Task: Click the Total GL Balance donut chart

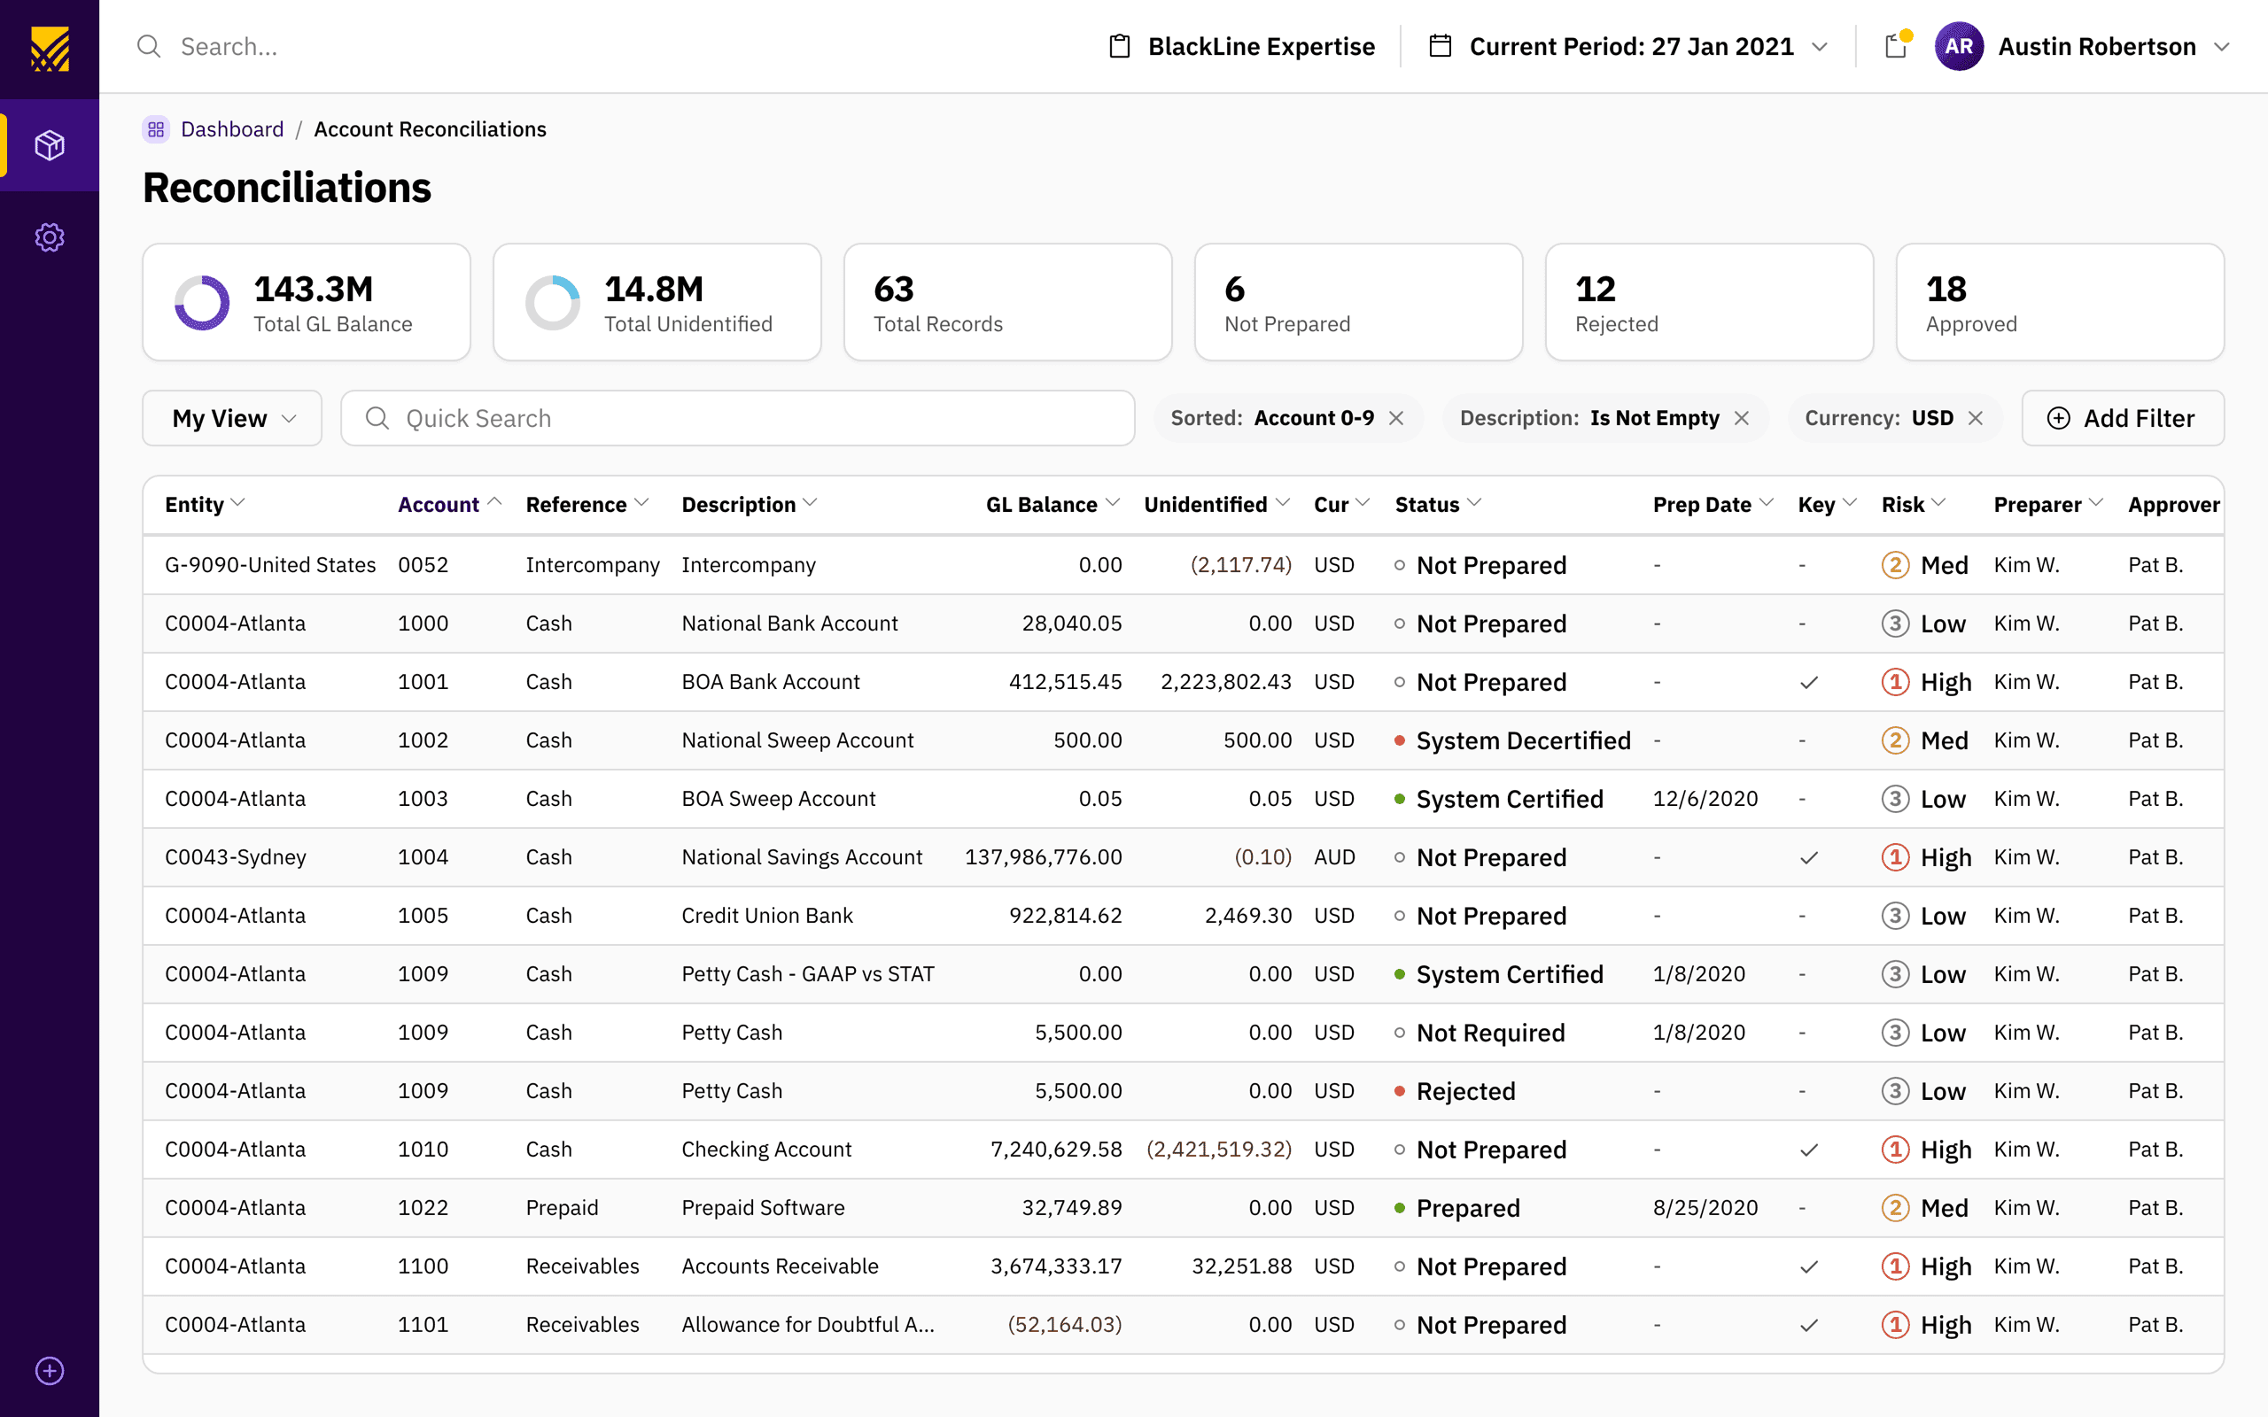Action: [x=201, y=303]
